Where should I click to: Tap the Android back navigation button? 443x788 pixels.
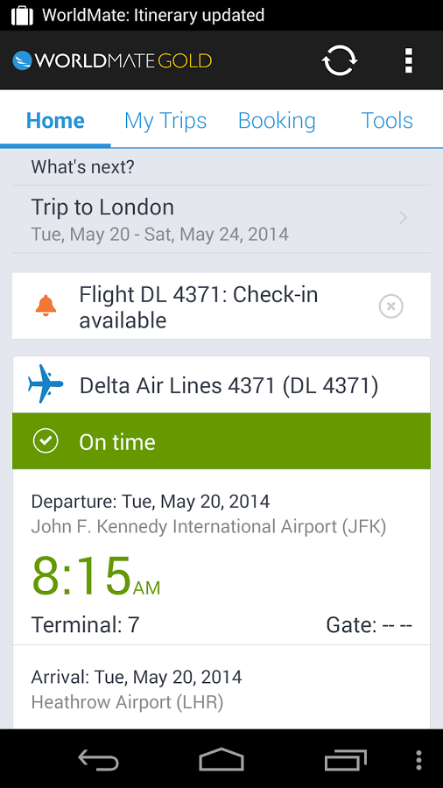(98, 759)
